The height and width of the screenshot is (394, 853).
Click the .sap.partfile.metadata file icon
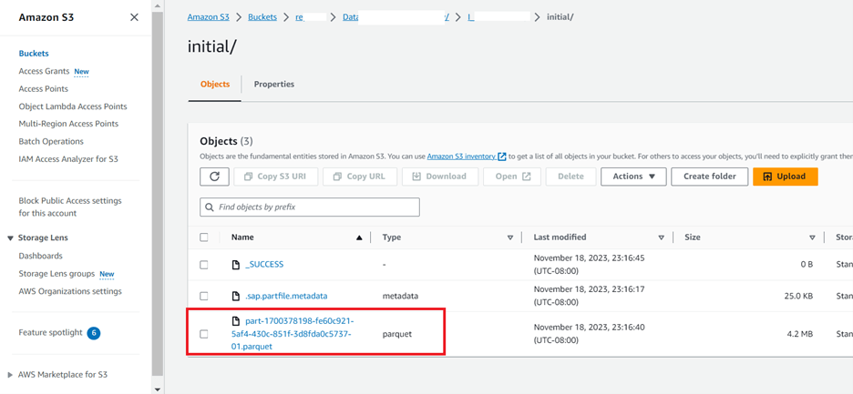pyautogui.click(x=236, y=296)
